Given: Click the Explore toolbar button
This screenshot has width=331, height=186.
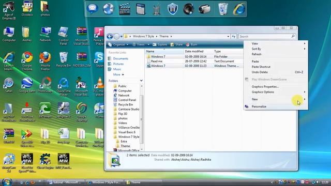Looking at the screenshot, I should (x=160, y=44).
